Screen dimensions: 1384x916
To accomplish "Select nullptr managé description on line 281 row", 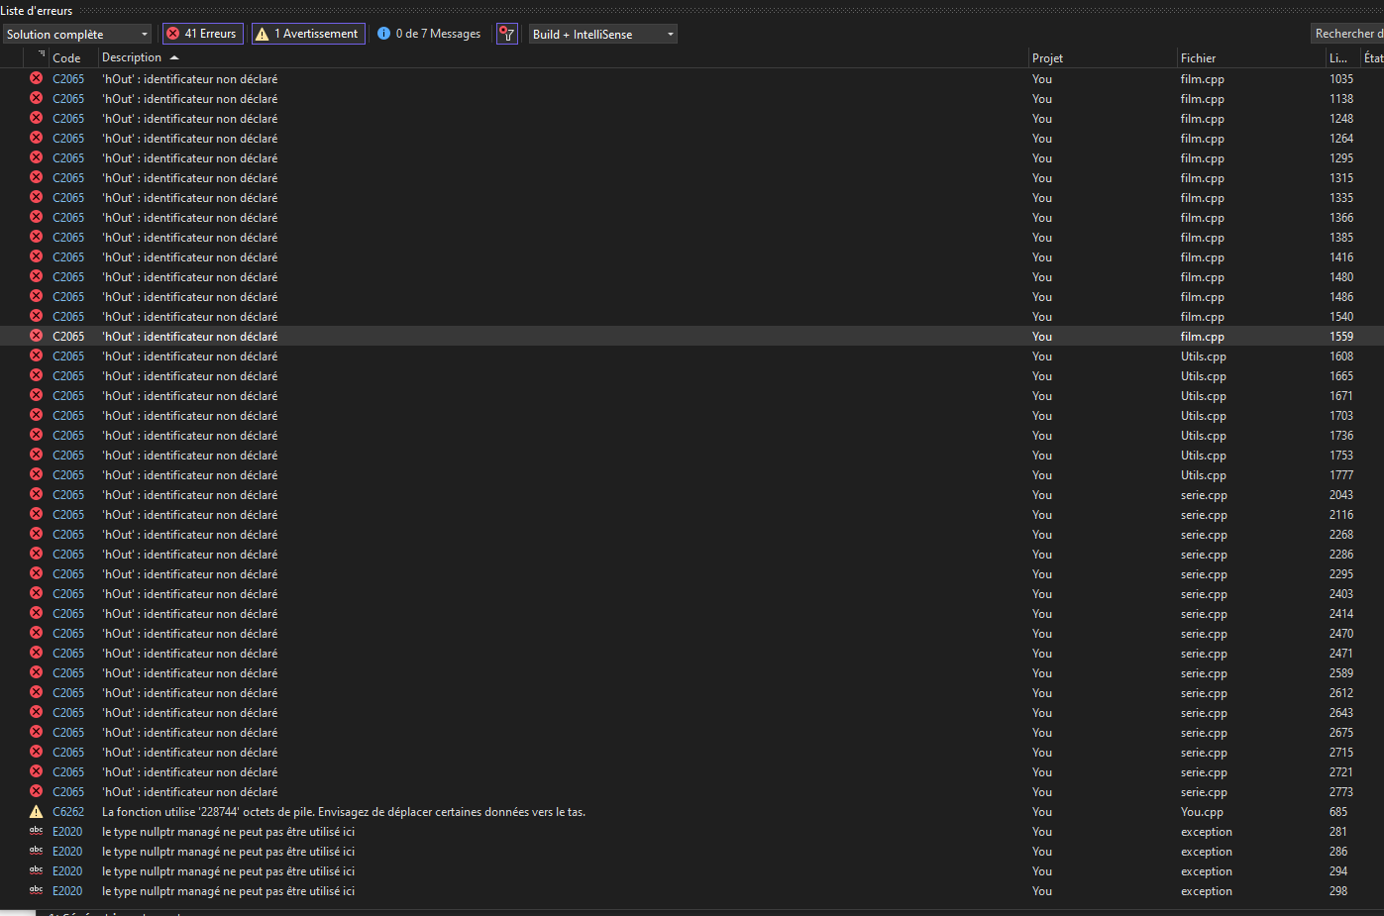I will click(228, 832).
